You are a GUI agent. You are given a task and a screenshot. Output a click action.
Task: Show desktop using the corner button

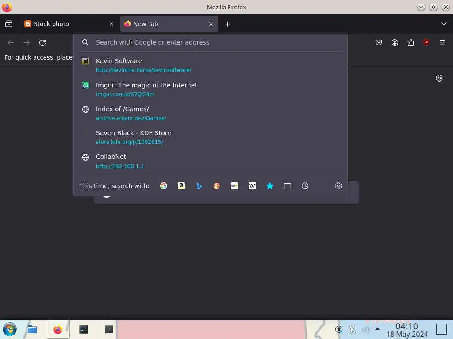441,329
